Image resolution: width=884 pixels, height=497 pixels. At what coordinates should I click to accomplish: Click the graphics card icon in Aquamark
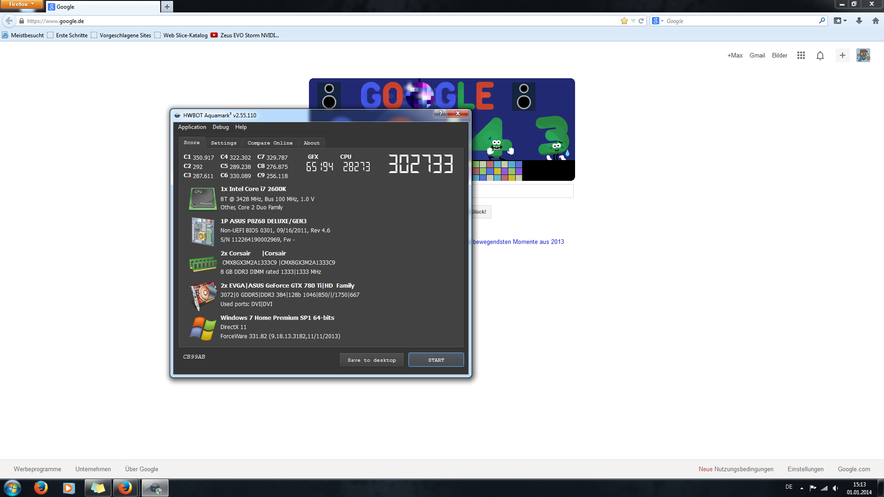[203, 296]
